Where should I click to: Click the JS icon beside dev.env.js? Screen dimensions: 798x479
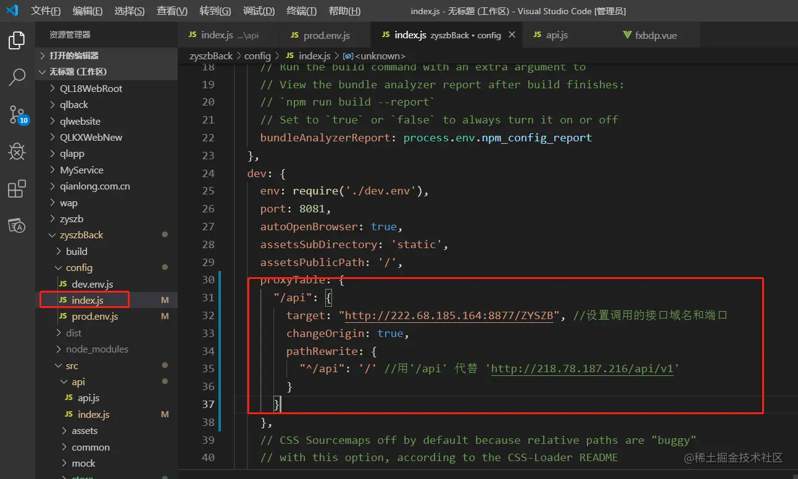[x=62, y=284]
